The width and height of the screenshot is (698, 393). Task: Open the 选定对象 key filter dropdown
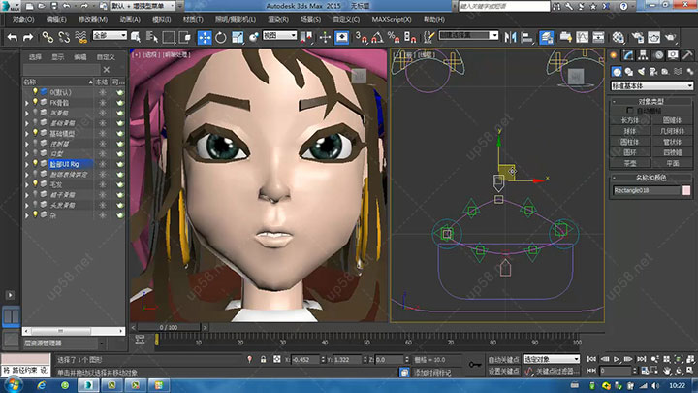point(551,359)
